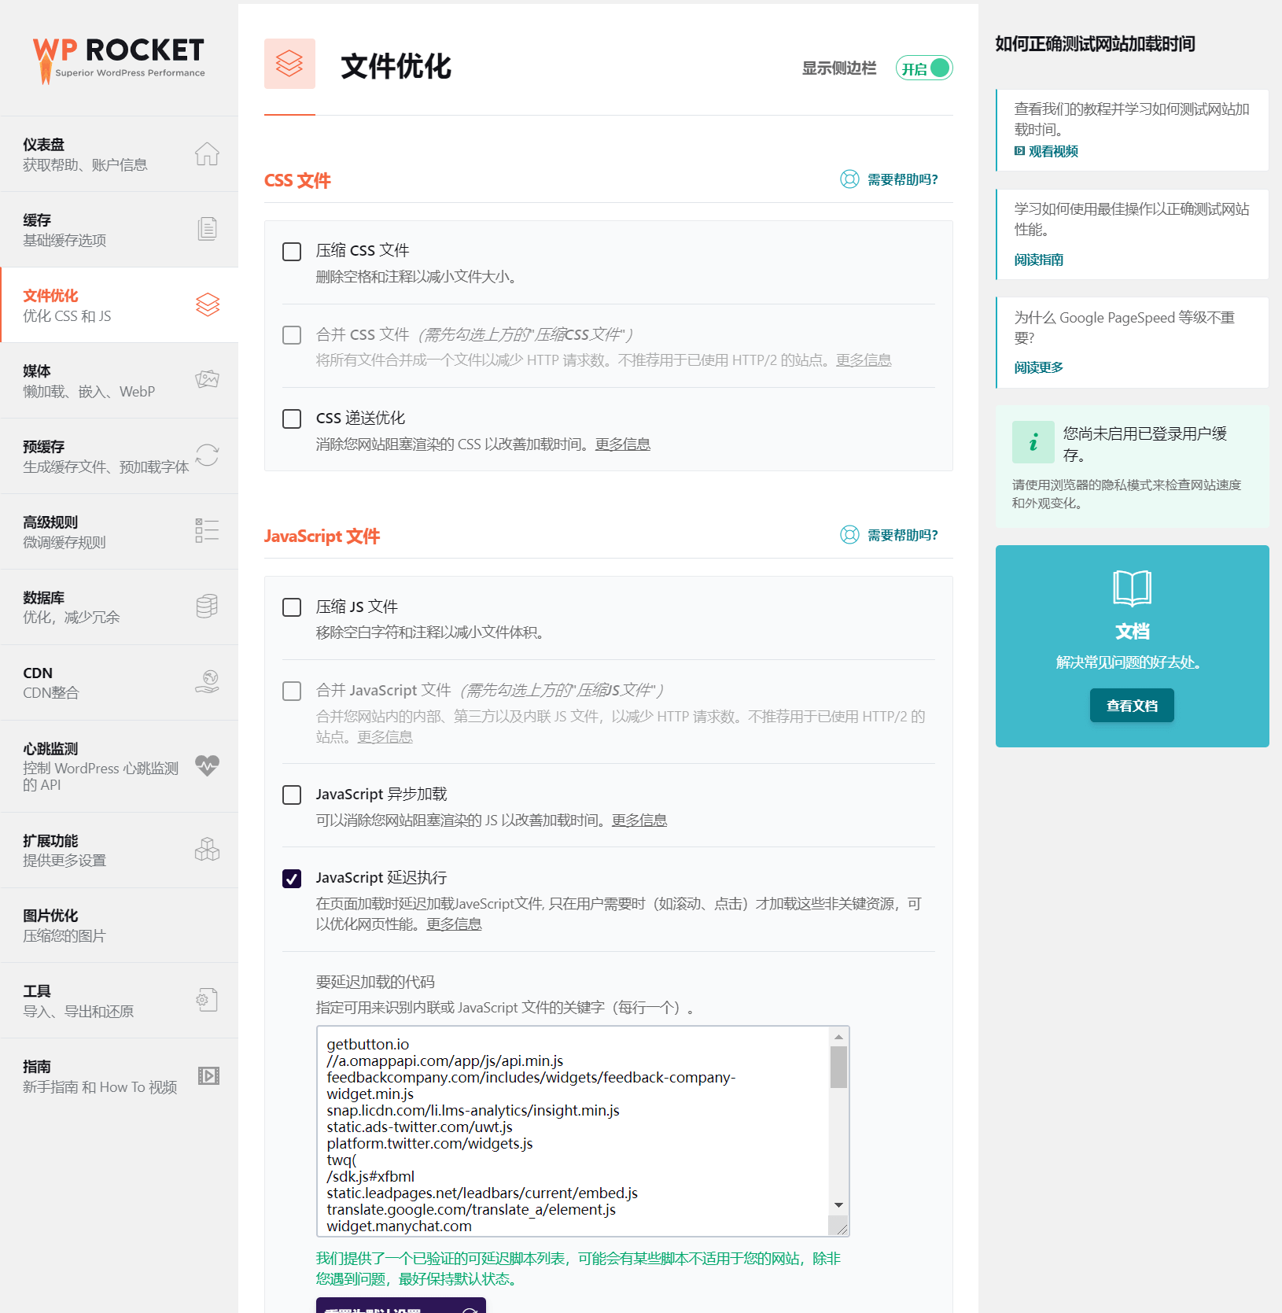
Task: Click 更多信息 link under 合并 CSS 文件
Action: (x=864, y=360)
